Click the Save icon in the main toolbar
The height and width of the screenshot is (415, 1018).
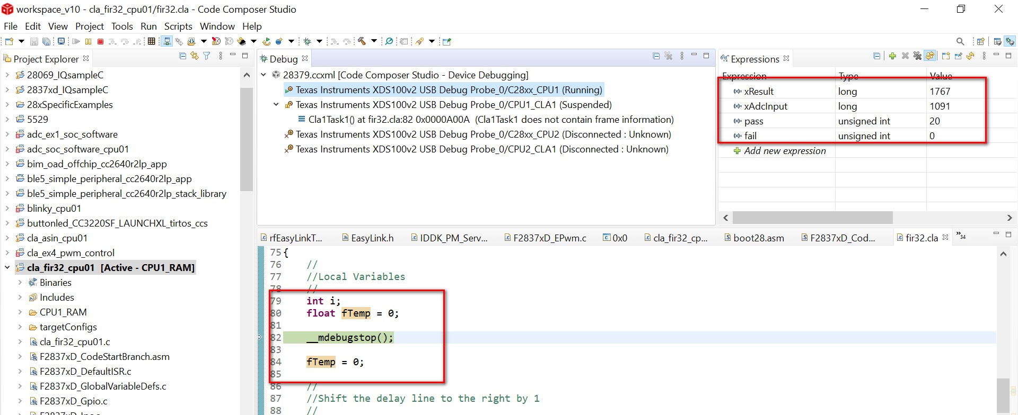(34, 41)
